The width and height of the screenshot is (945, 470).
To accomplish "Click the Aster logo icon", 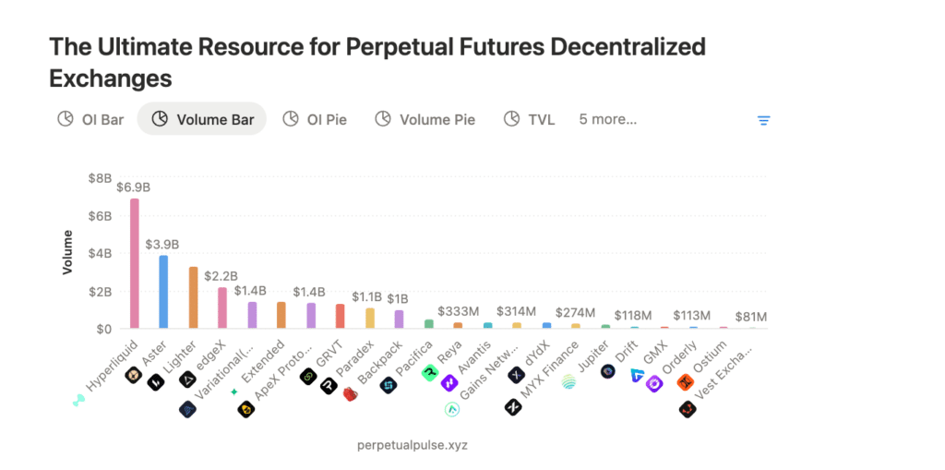I will (x=133, y=376).
